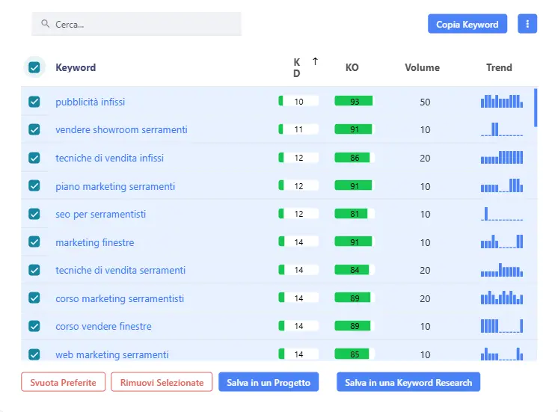
Task: Open vendere showroom serramenti keyword link
Action: (x=121, y=130)
